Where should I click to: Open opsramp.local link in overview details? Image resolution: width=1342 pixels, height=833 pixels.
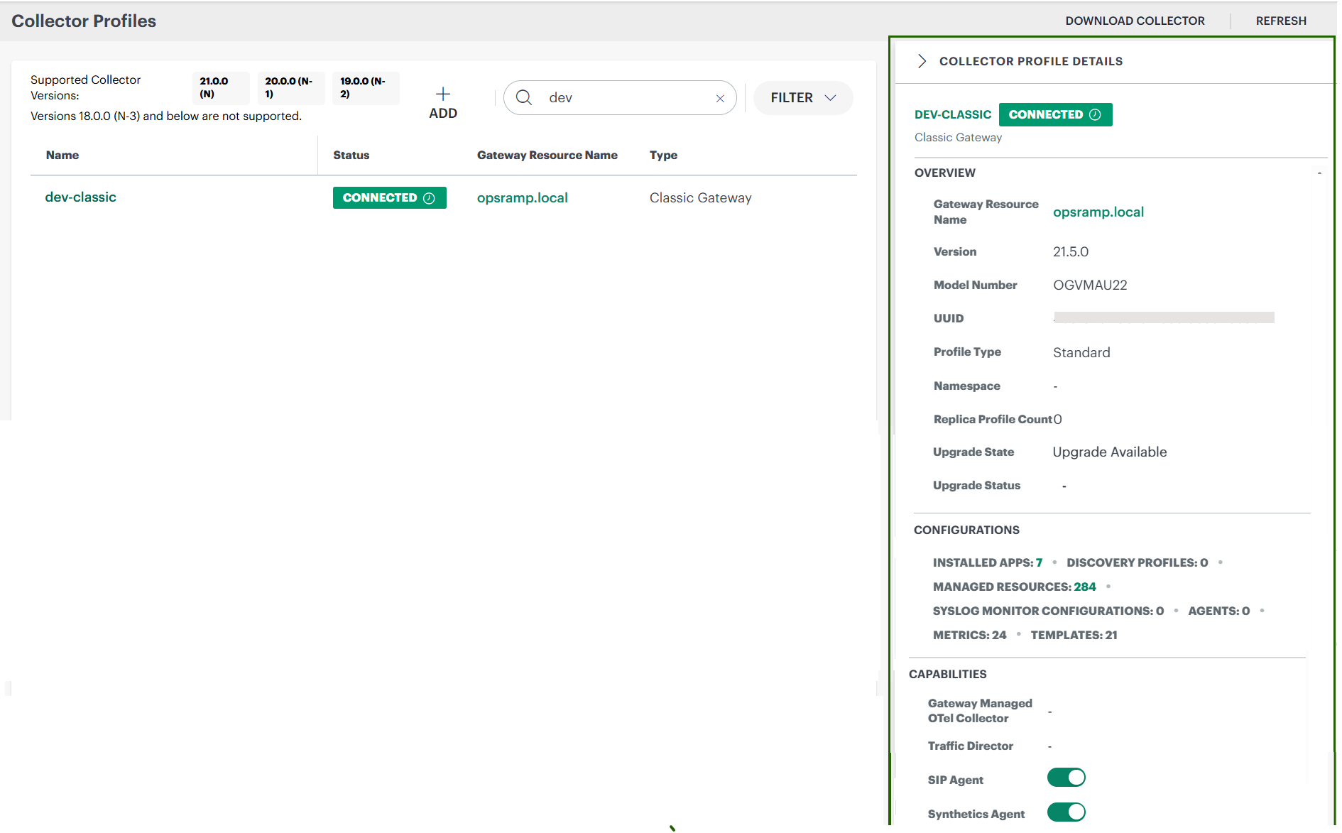tap(1098, 212)
